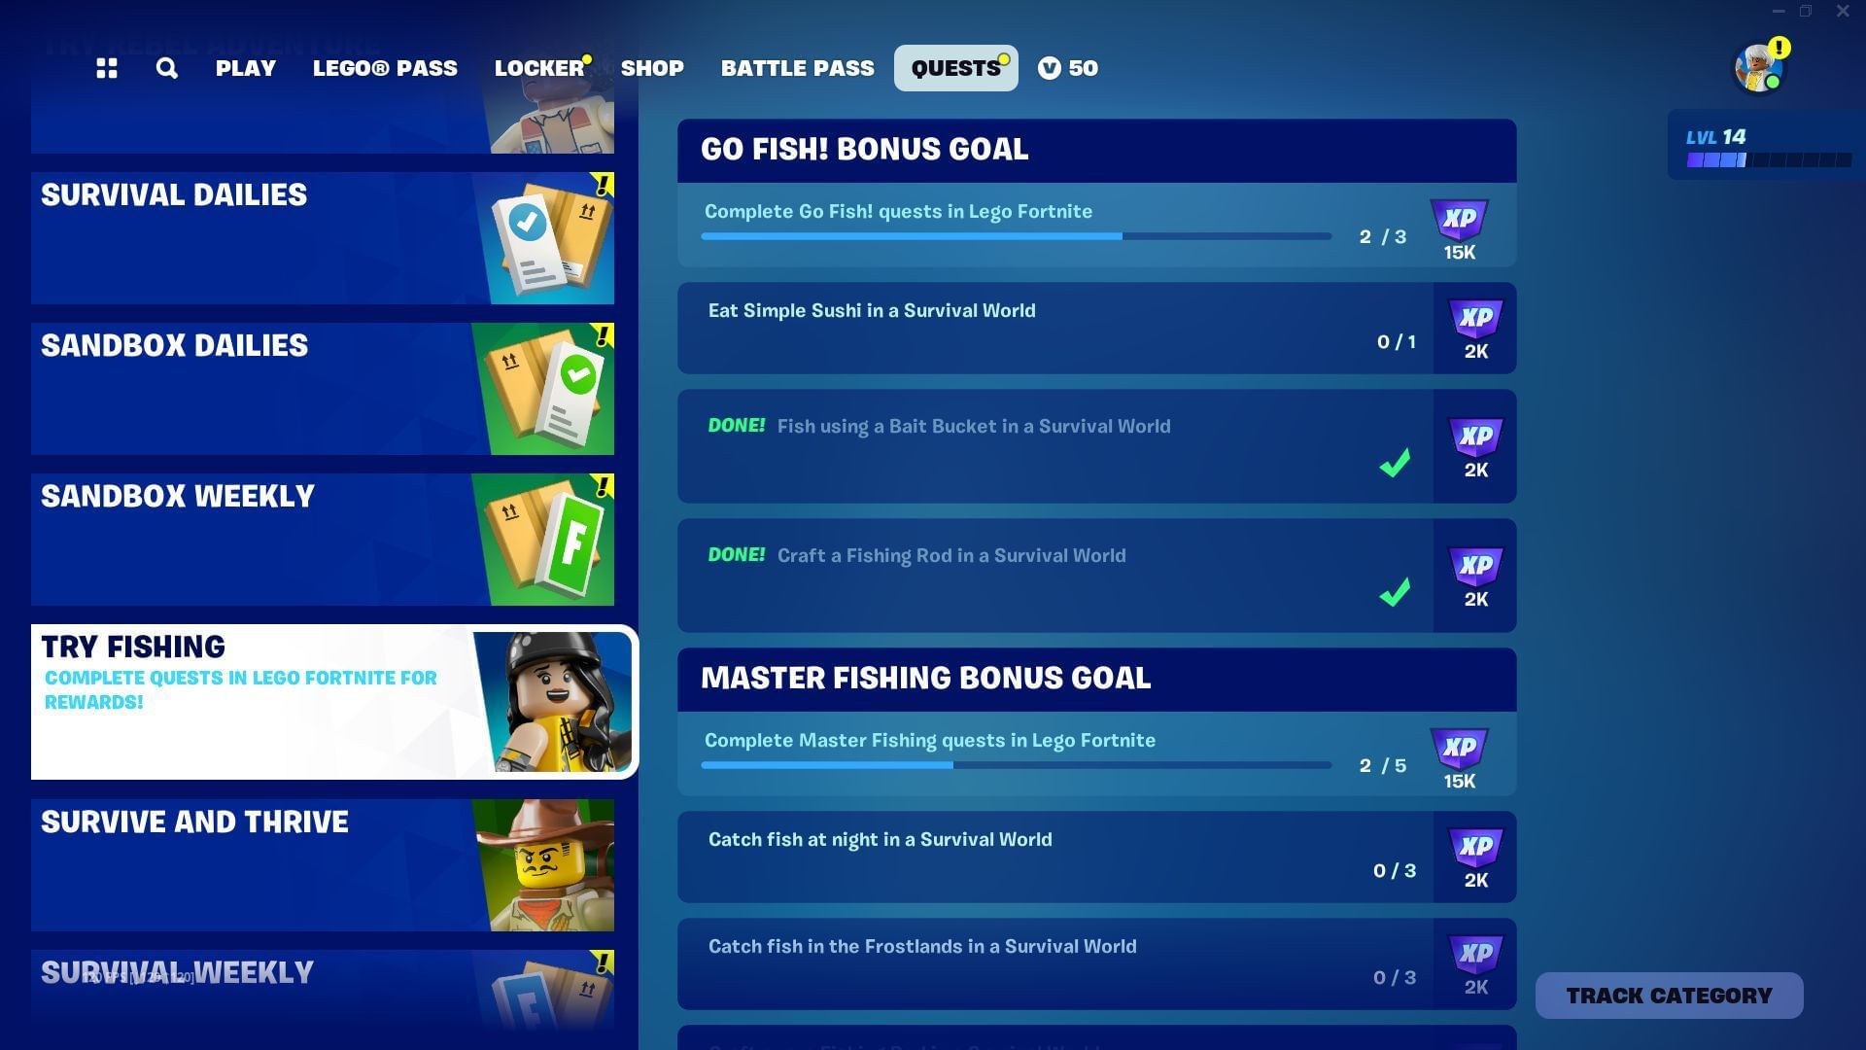Click the Track Category button
The height and width of the screenshot is (1050, 1866).
click(x=1669, y=996)
